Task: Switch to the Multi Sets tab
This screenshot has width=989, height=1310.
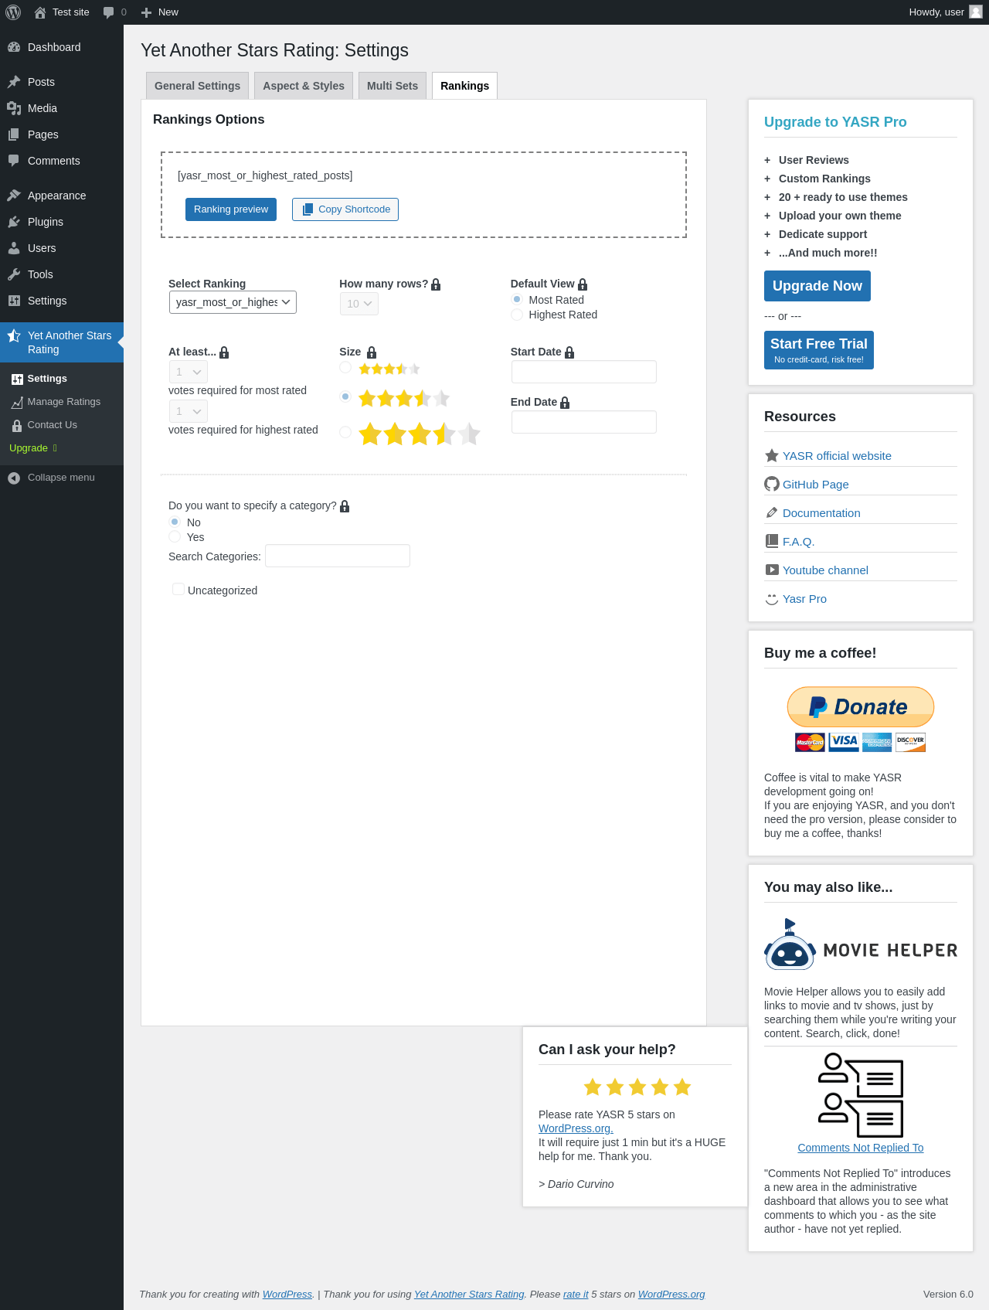Action: point(393,86)
